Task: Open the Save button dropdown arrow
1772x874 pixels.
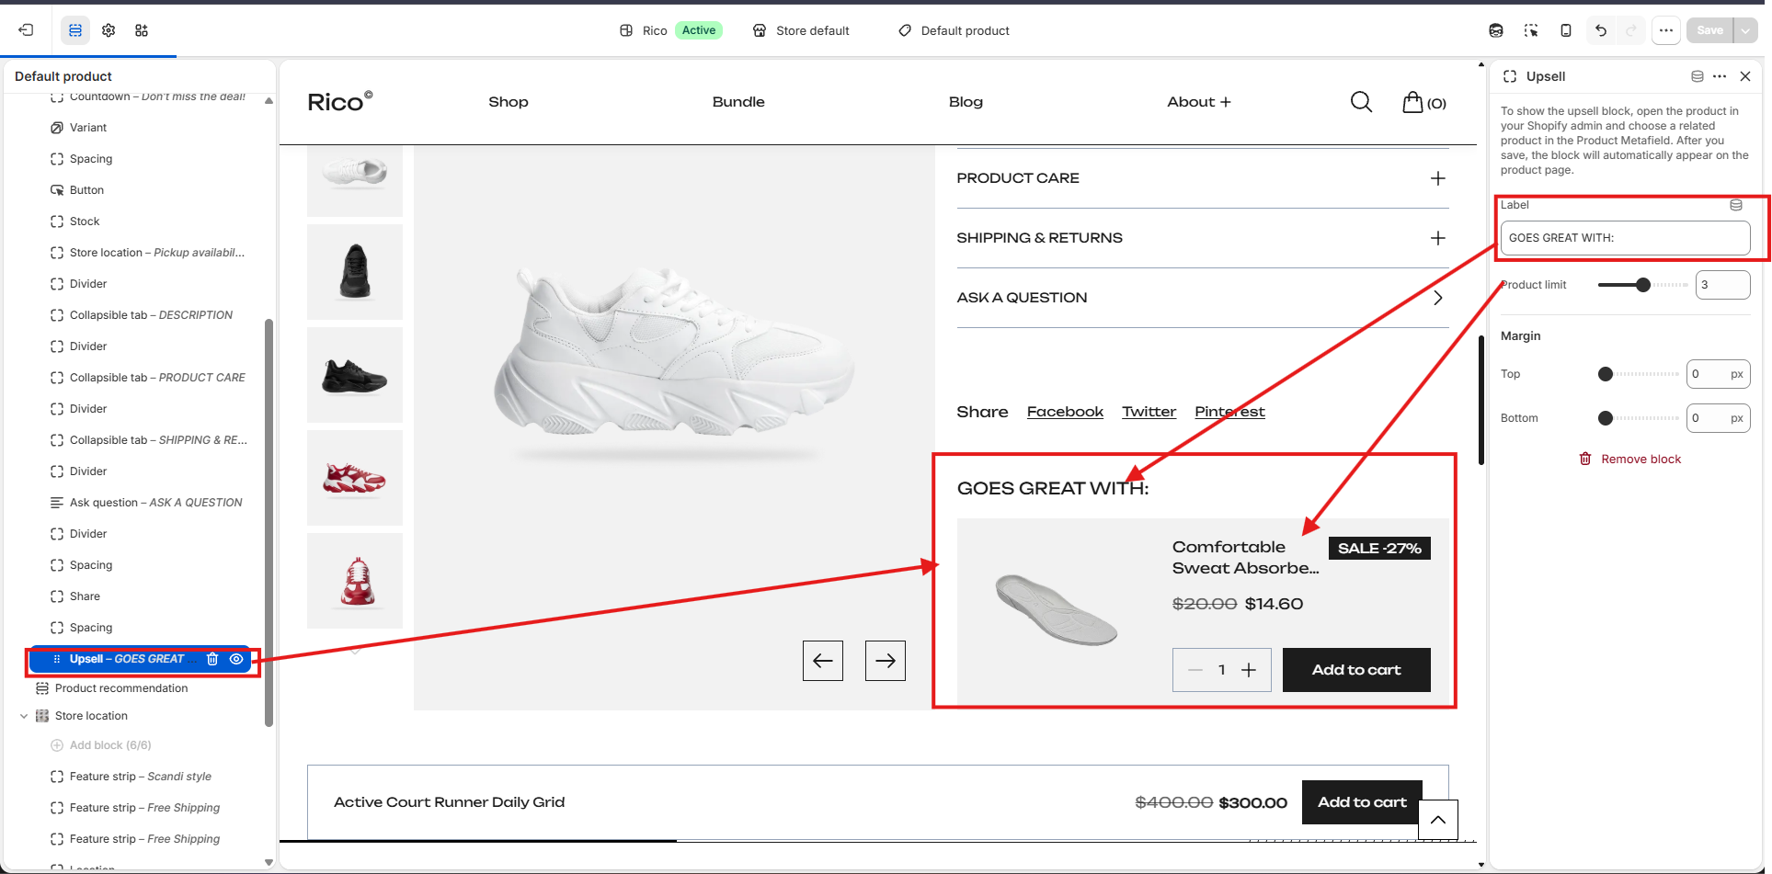Action: pyautogui.click(x=1745, y=30)
